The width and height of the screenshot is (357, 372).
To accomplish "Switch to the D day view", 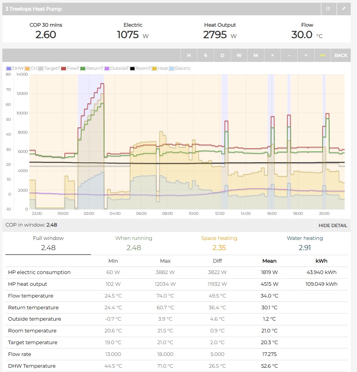I will pos(222,55).
